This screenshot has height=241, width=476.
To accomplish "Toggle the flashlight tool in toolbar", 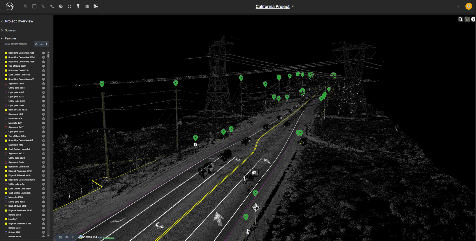I will 78,6.
